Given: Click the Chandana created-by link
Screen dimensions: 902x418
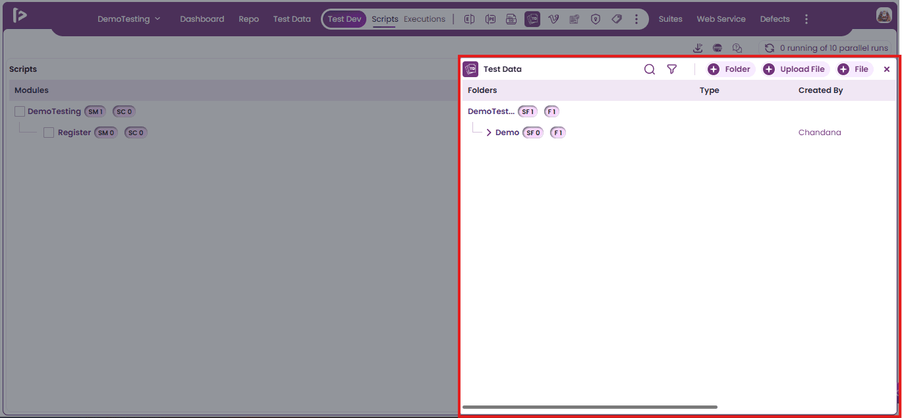Looking at the screenshot, I should [x=820, y=133].
